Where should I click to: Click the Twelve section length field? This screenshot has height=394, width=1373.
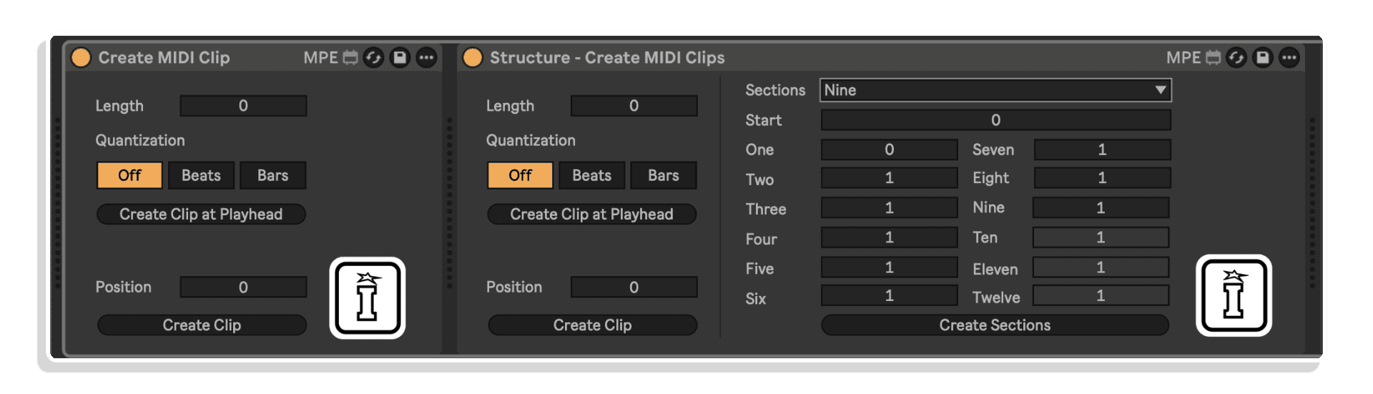click(1101, 295)
